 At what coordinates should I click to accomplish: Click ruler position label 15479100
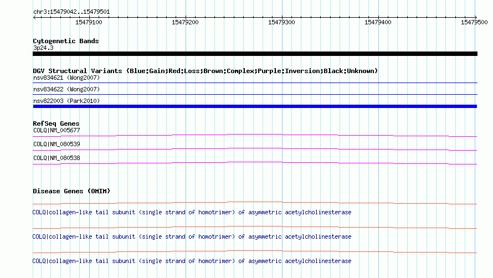tap(89, 22)
